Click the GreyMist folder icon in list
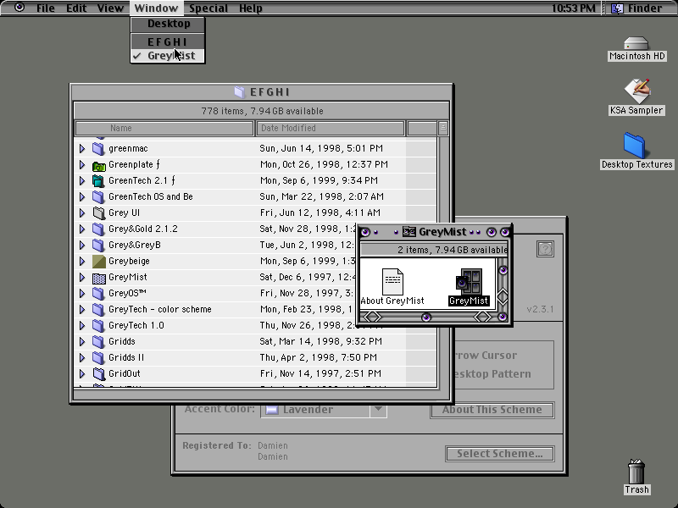Viewport: 678px width, 508px height. 98,278
